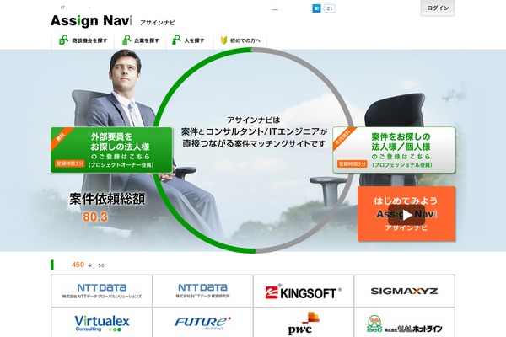Image resolution: width=506 pixels, height=337 pixels.
Task: Click the 商談機会を探す magnifier icon
Action: tap(63, 40)
